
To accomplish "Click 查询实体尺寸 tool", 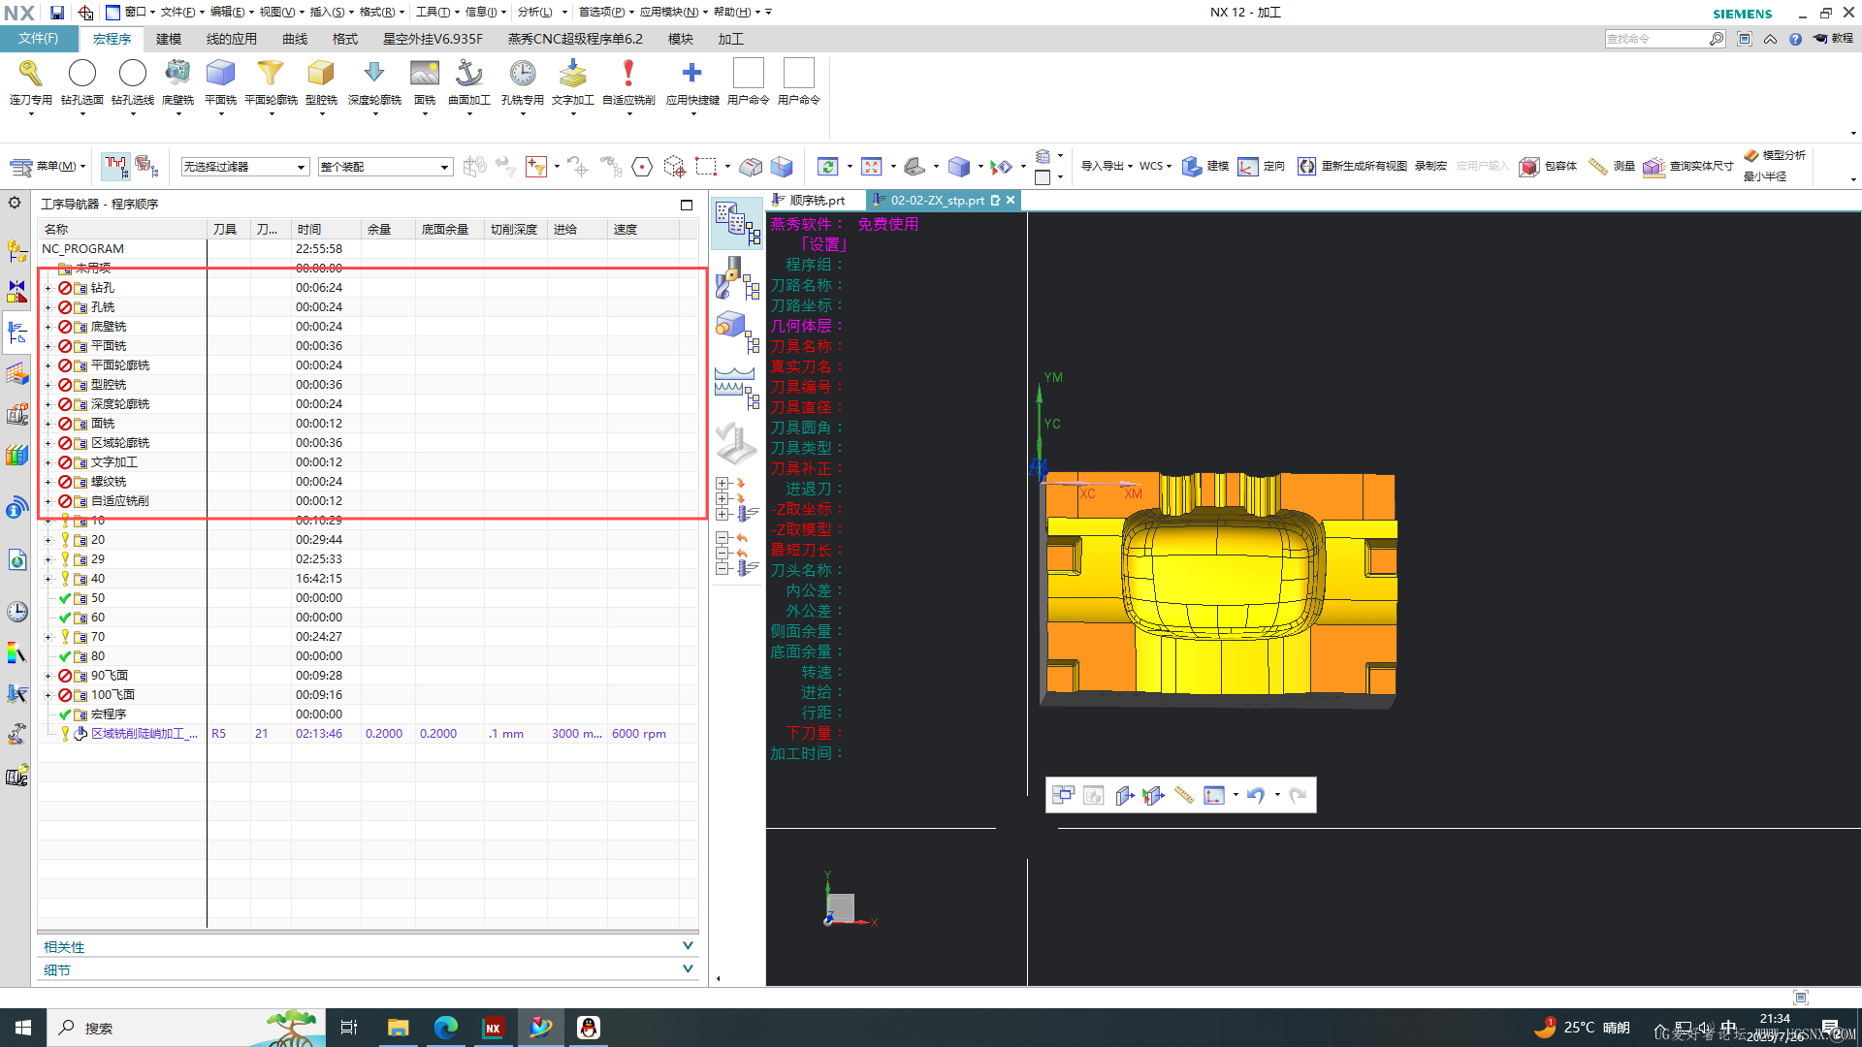I will [1688, 166].
